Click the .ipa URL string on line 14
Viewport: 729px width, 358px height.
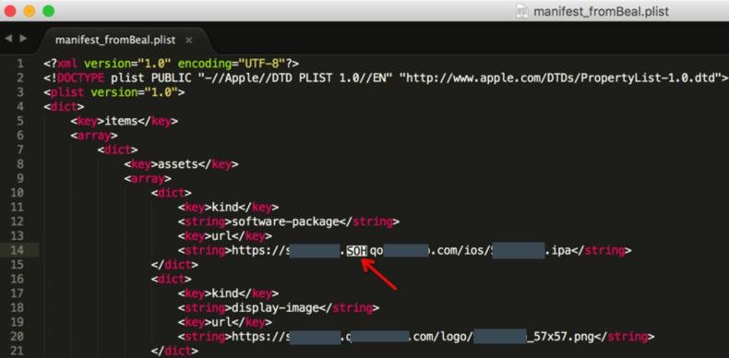point(404,251)
